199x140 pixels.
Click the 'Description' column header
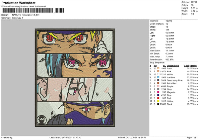[x=173, y=66]
